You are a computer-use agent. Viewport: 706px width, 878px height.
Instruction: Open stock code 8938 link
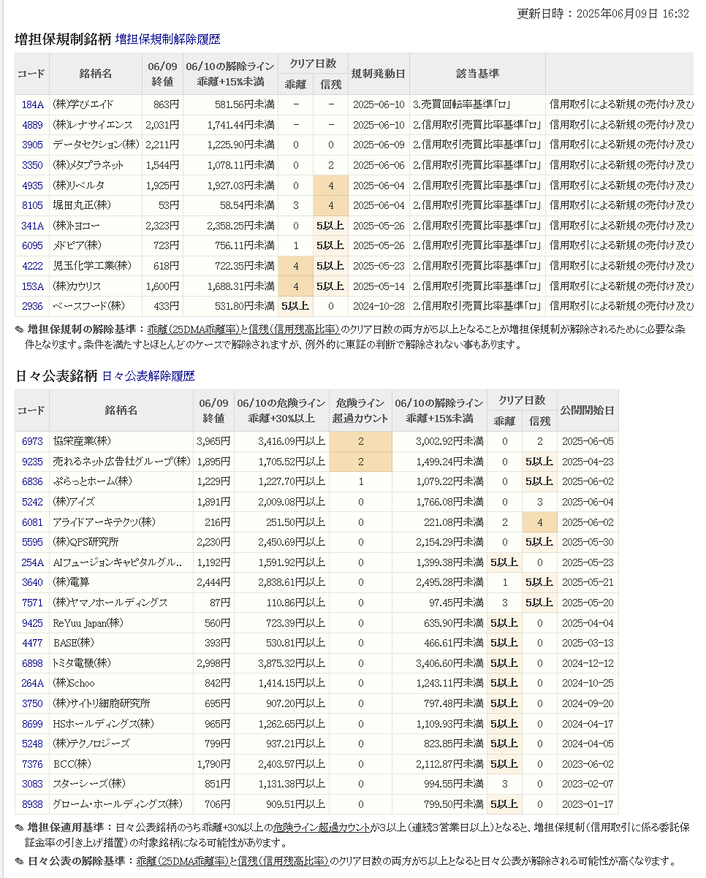(x=32, y=804)
